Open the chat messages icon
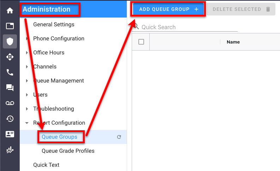The image size is (280, 171). [10, 88]
